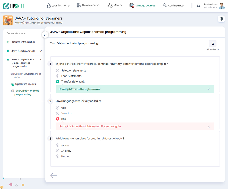The height and width of the screenshot is (189, 228).
Task: Open Mentor menu
Action: point(115,5)
